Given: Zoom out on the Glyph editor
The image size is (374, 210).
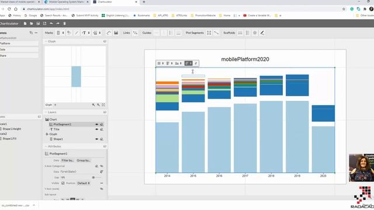Looking at the screenshot, I should [98, 105].
